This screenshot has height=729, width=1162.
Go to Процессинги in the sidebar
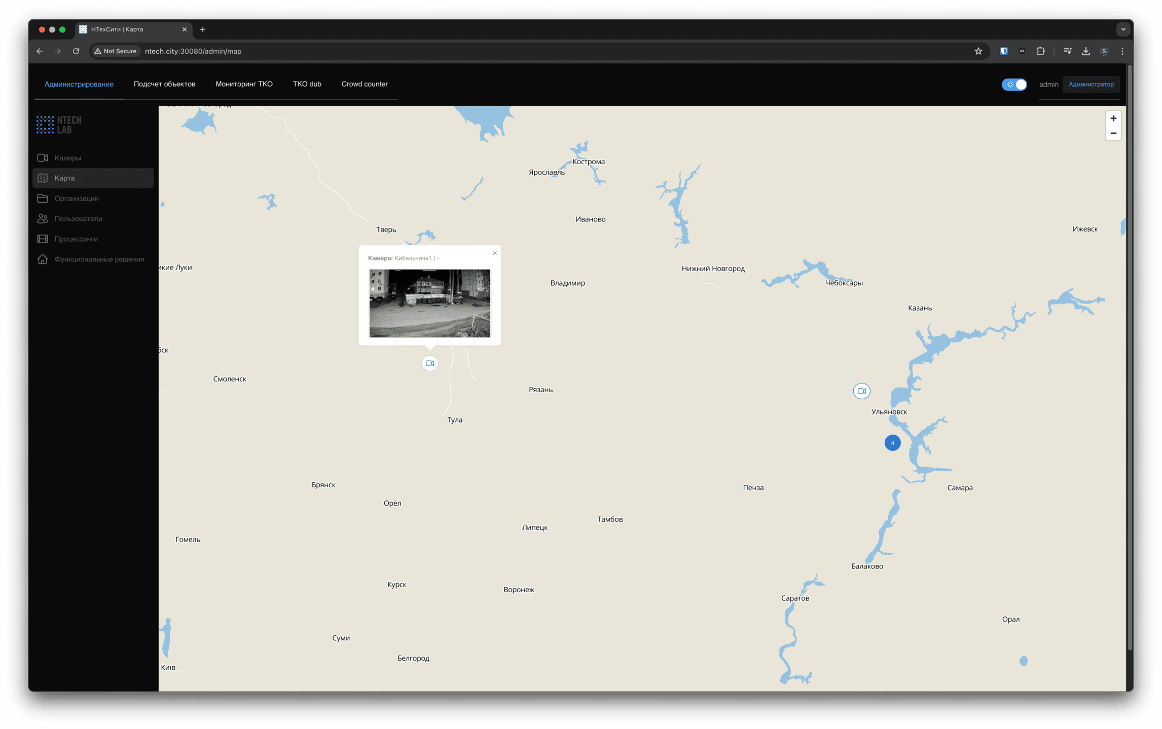pyautogui.click(x=76, y=239)
